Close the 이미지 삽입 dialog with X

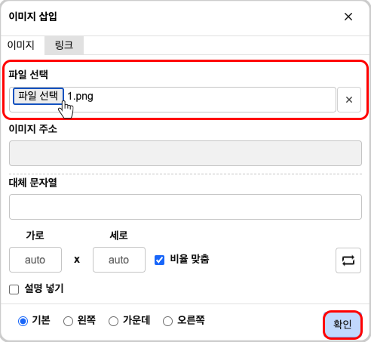click(348, 17)
